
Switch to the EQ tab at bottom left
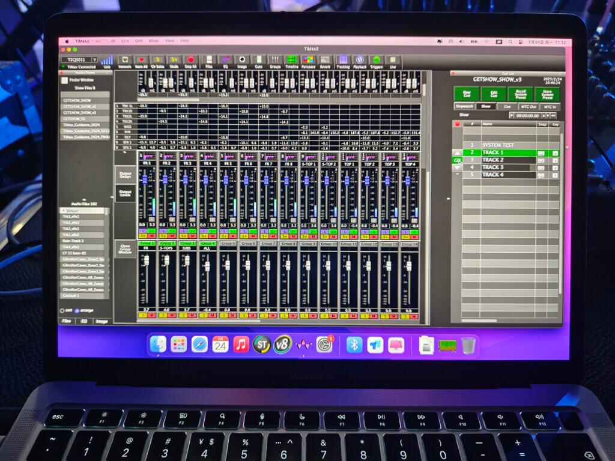[84, 321]
